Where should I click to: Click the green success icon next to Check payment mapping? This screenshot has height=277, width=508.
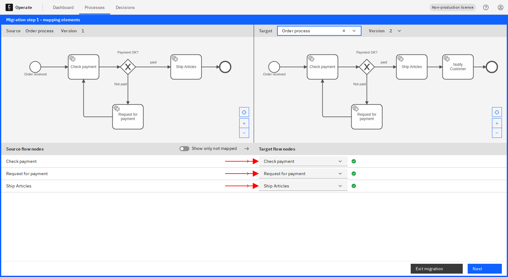(353, 161)
